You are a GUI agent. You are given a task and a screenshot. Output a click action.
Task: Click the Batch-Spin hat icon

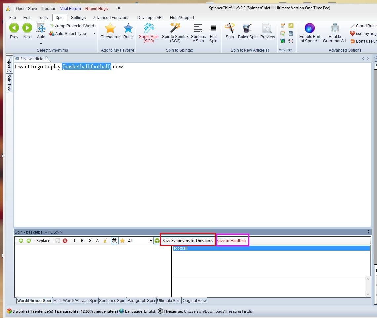tap(247, 29)
